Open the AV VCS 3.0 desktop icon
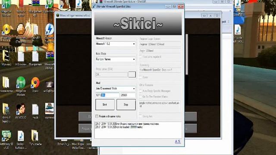This screenshot has height=155, width=276. 21,109
